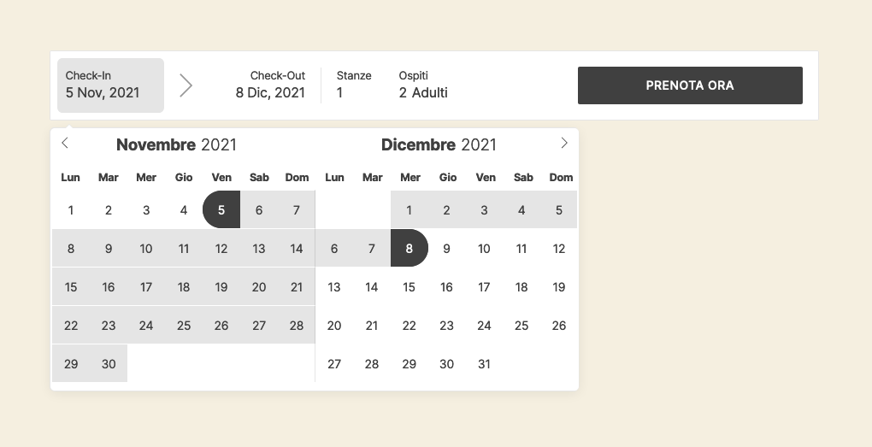Open the Check-Out date field
Viewport: 872px width, 447px height.
click(x=270, y=85)
